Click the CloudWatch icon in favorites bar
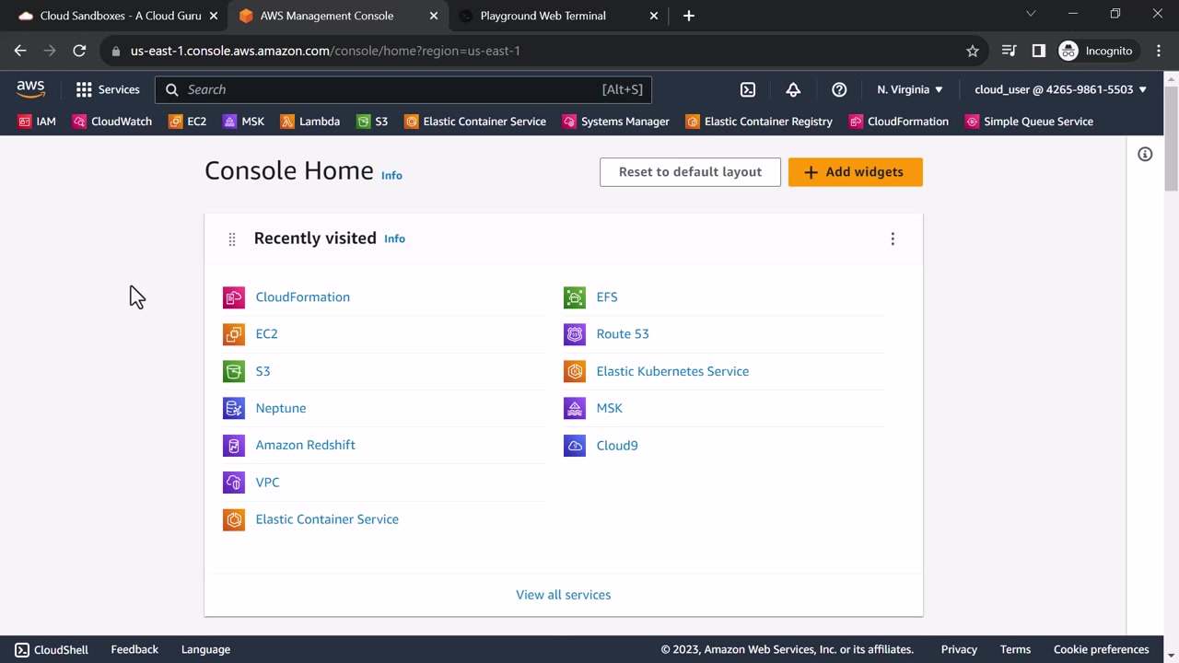This screenshot has height=663, width=1179. pos(79,122)
